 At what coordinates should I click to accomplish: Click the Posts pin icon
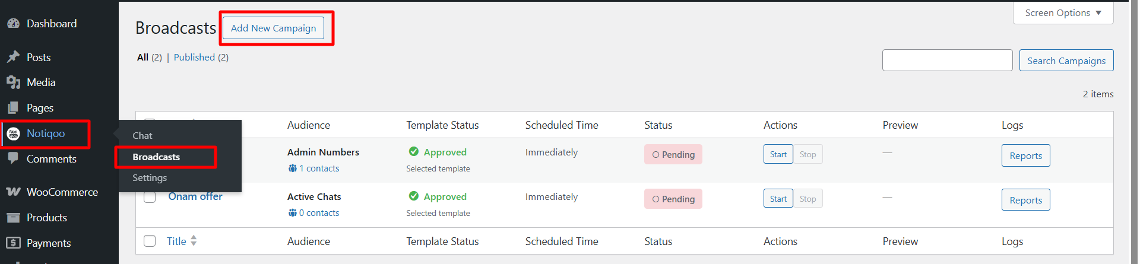pos(13,57)
